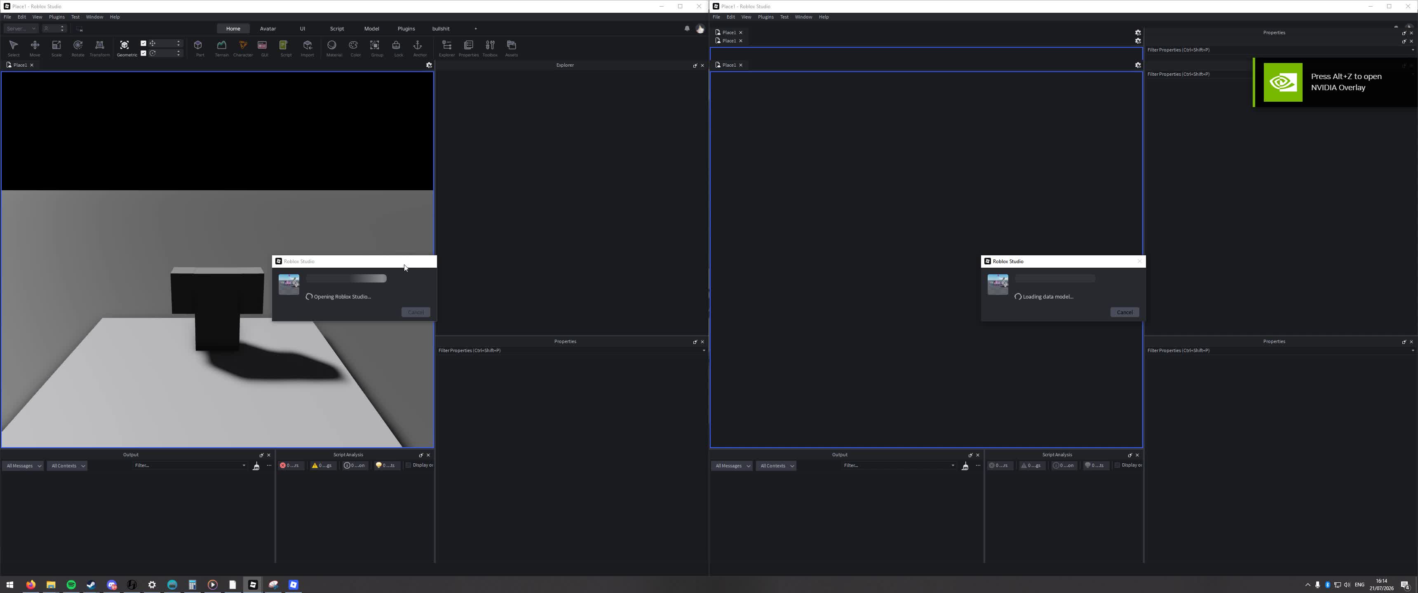This screenshot has width=1418, height=593.
Task: Expand All Messages dropdown in right Output
Action: pyautogui.click(x=732, y=466)
